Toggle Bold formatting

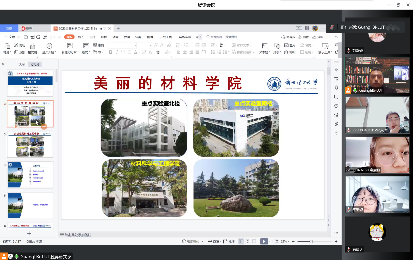tap(111, 52)
